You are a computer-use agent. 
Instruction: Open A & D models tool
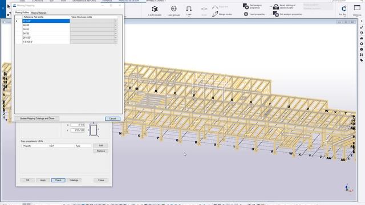(x=155, y=11)
